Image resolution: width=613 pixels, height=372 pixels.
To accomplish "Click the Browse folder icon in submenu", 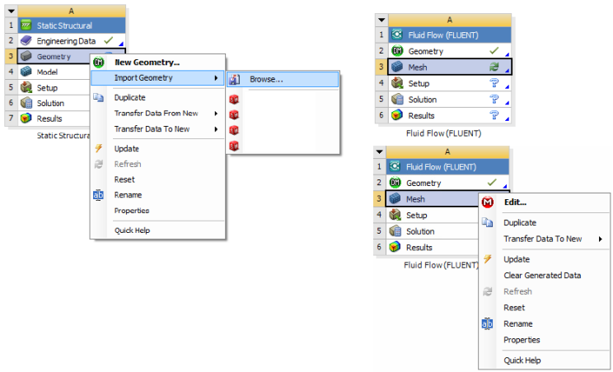I will (x=234, y=80).
